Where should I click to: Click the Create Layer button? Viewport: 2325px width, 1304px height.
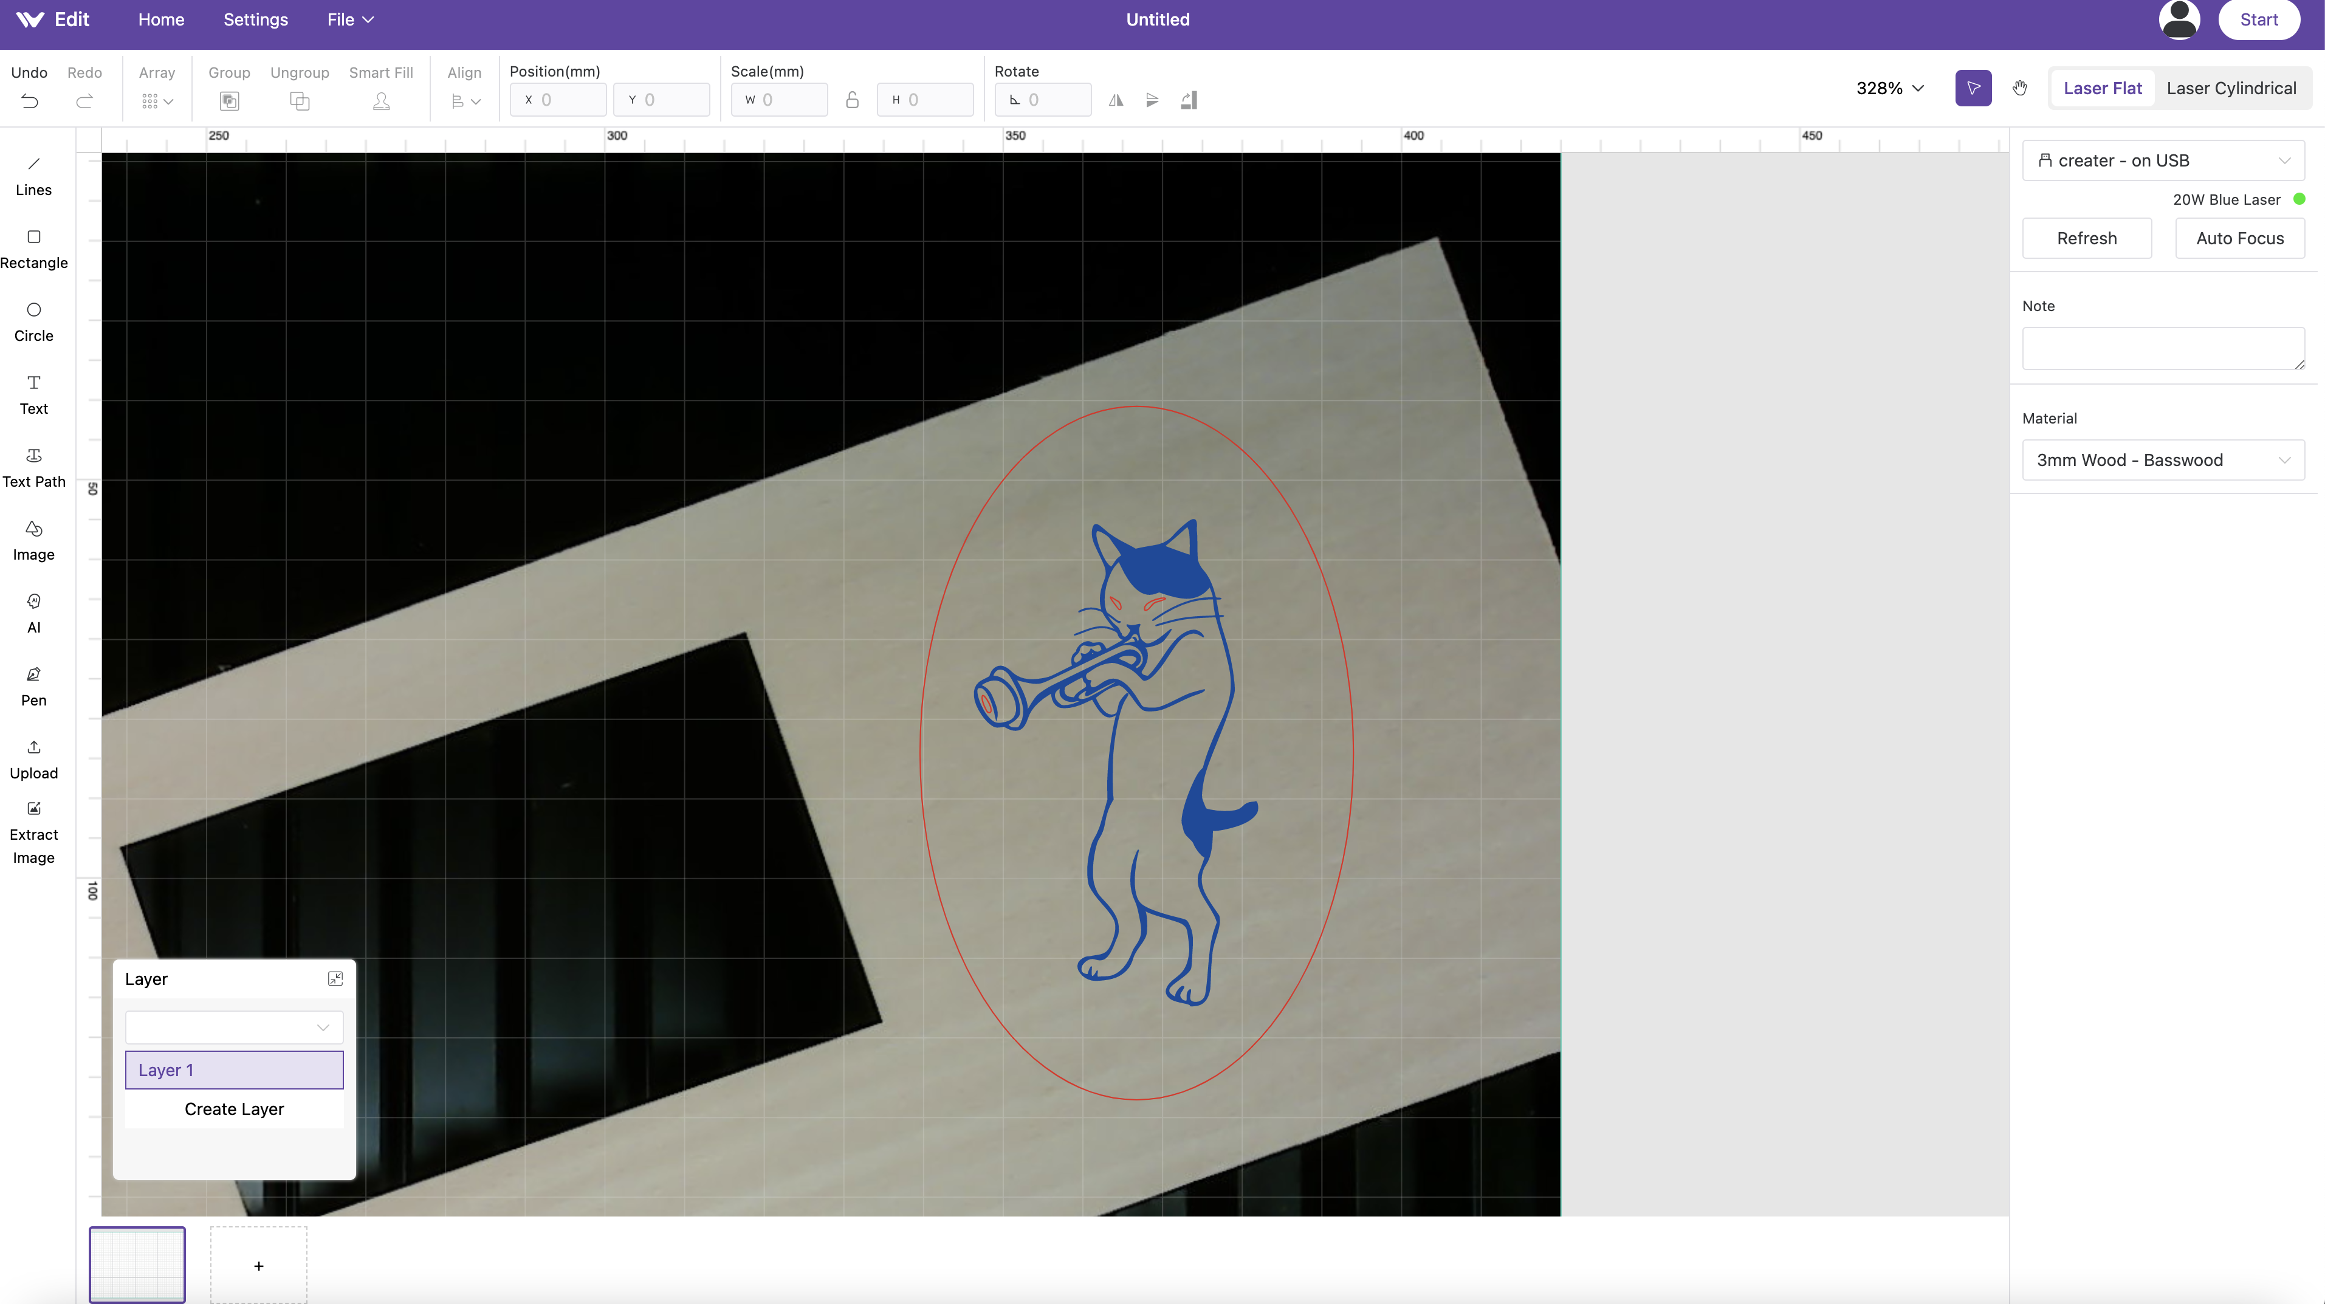click(x=234, y=1109)
